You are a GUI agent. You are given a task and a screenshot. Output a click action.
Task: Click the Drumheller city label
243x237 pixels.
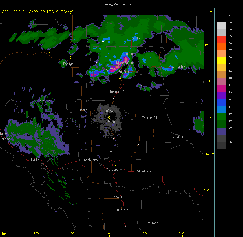tap(180, 137)
